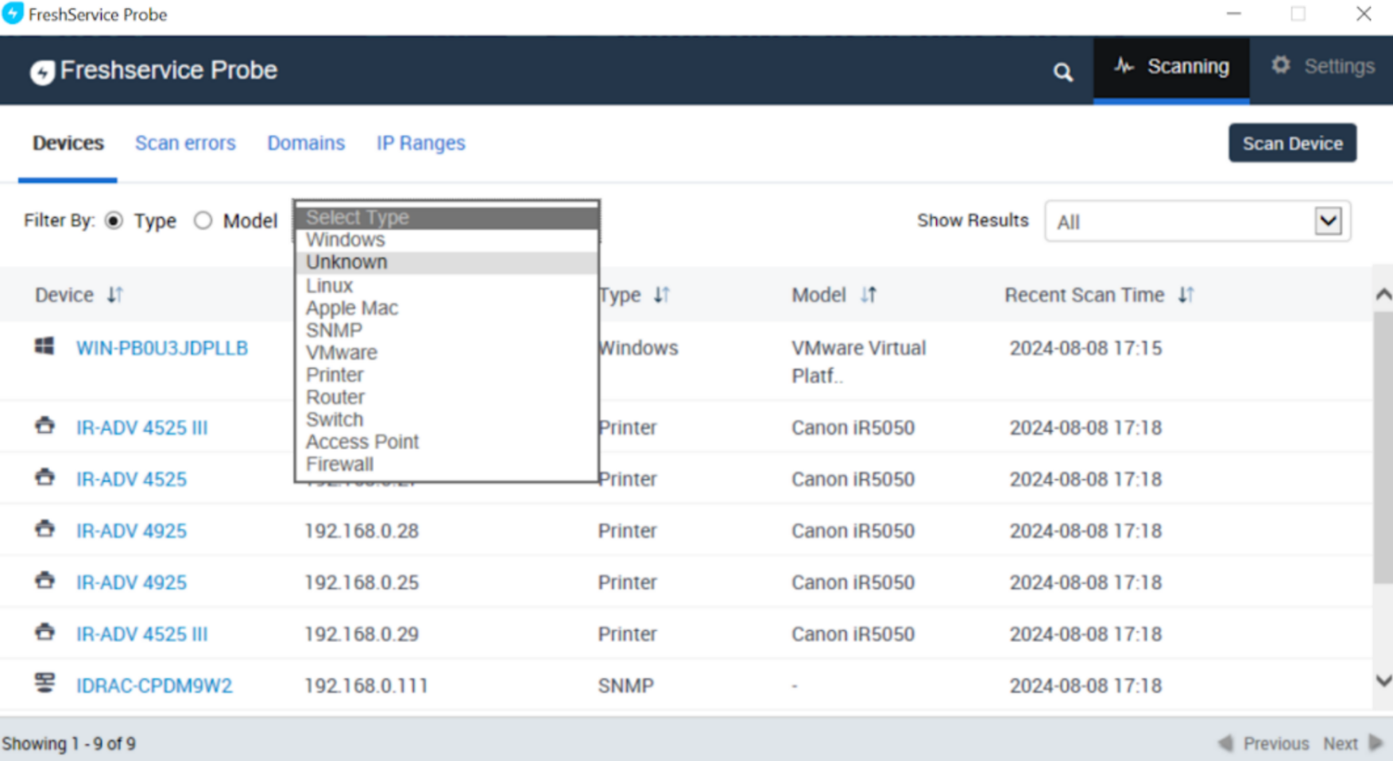This screenshot has height=761, width=1393.
Task: Open the IDRAC-CPDM9W2 device link
Action: [154, 686]
